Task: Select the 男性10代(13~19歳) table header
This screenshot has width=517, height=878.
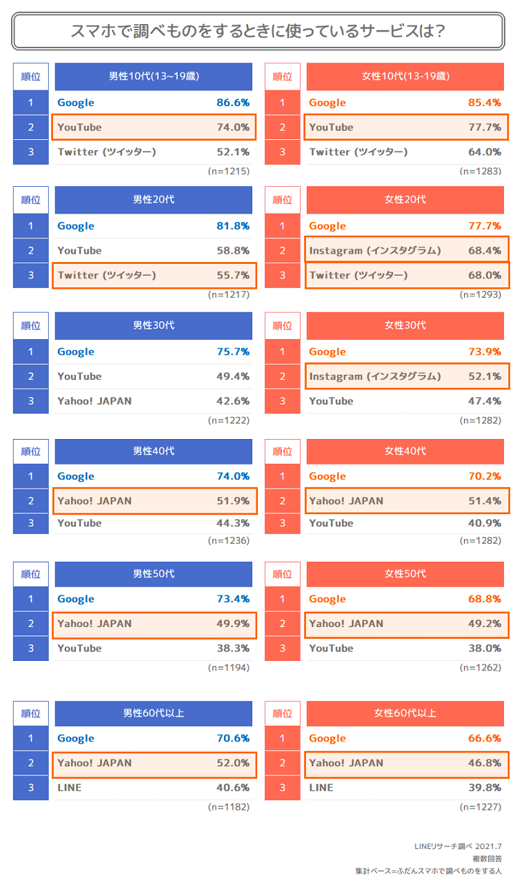Action: pyautogui.click(x=154, y=76)
